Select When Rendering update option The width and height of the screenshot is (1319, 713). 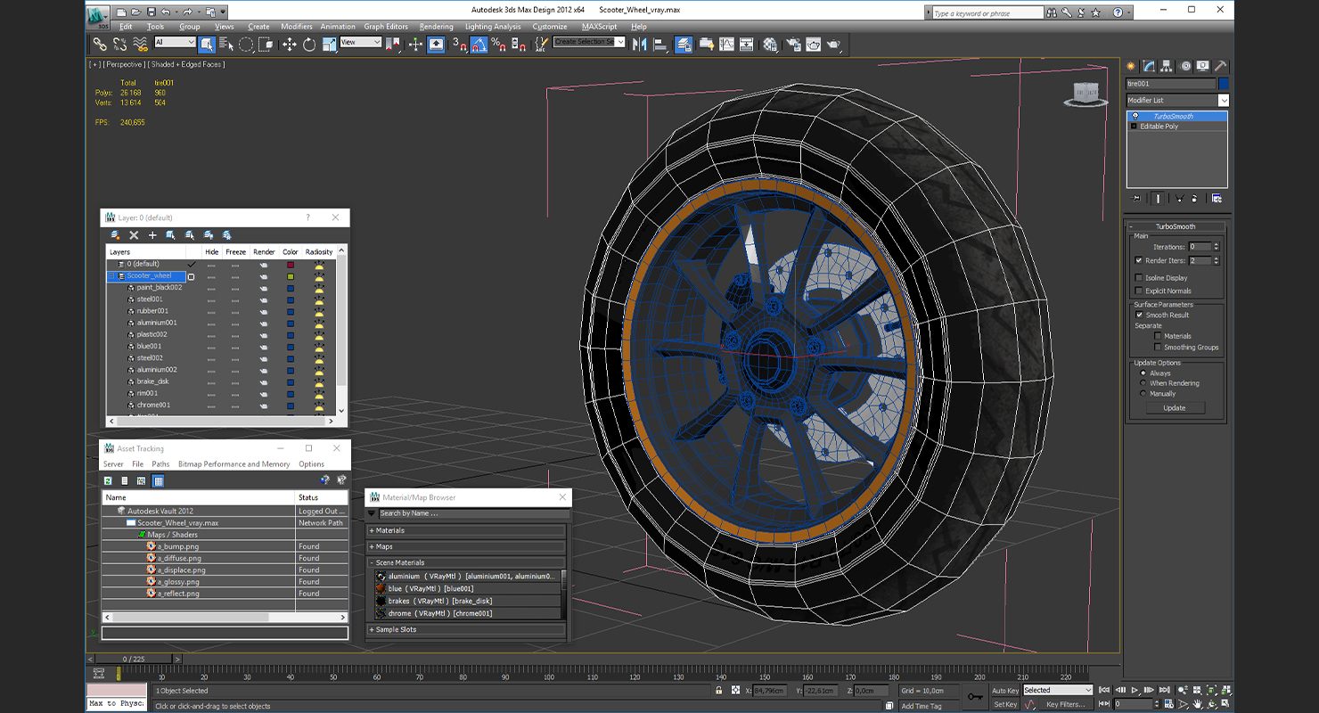(1143, 383)
